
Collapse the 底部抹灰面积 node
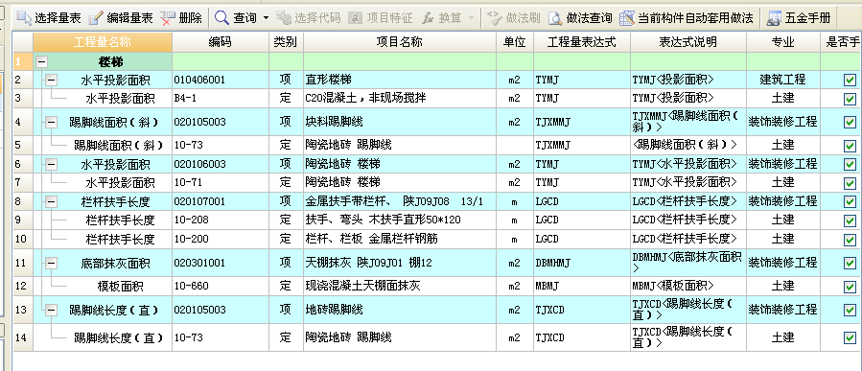coord(51,264)
